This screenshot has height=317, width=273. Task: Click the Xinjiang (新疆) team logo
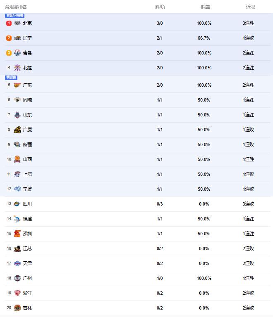pos(17,144)
